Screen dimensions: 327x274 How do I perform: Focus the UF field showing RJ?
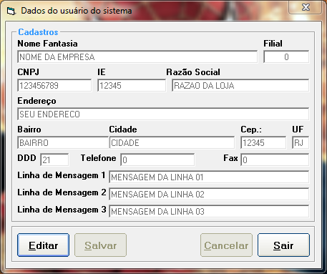pyautogui.click(x=301, y=142)
